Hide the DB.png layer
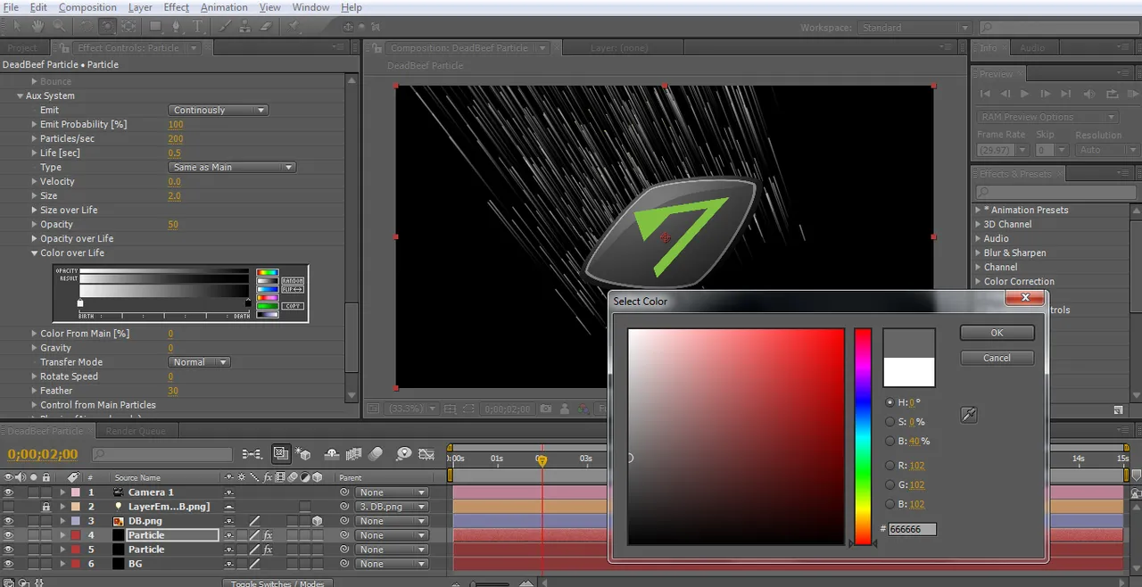The image size is (1142, 587). pos(8,521)
